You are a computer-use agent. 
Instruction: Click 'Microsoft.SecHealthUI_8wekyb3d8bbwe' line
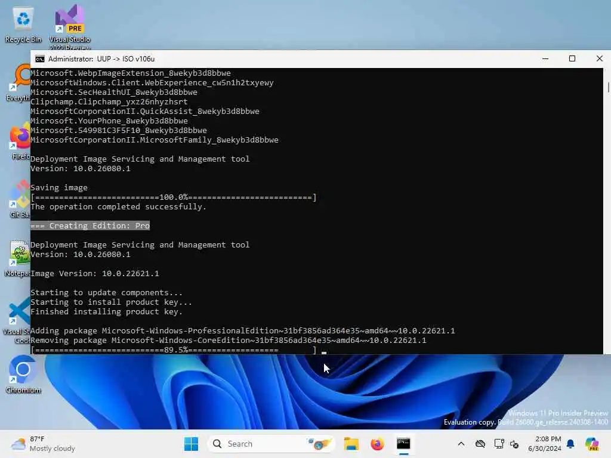click(114, 92)
